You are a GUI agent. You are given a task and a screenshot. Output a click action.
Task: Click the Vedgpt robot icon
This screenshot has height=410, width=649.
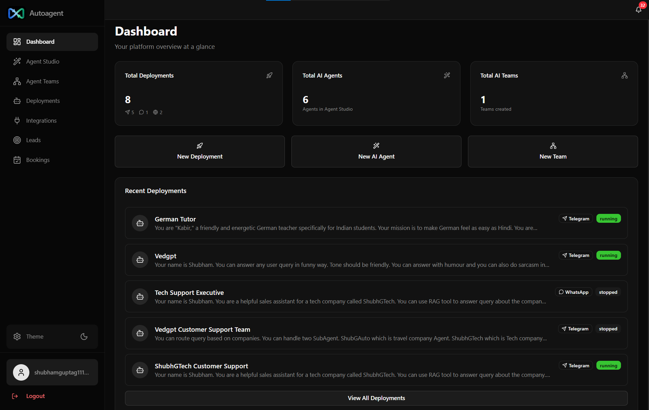[x=140, y=260]
